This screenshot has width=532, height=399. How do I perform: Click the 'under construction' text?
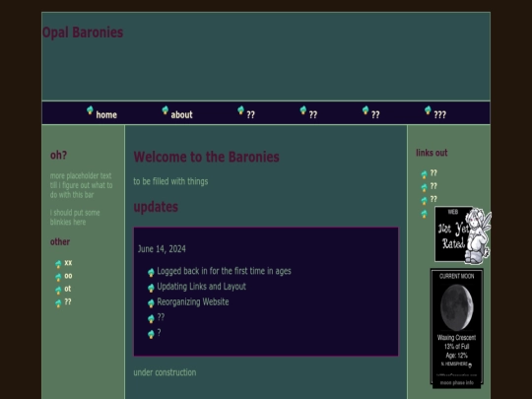point(165,372)
